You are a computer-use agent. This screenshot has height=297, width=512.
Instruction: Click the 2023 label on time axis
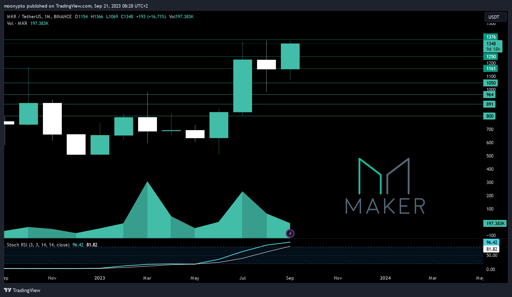(100, 278)
